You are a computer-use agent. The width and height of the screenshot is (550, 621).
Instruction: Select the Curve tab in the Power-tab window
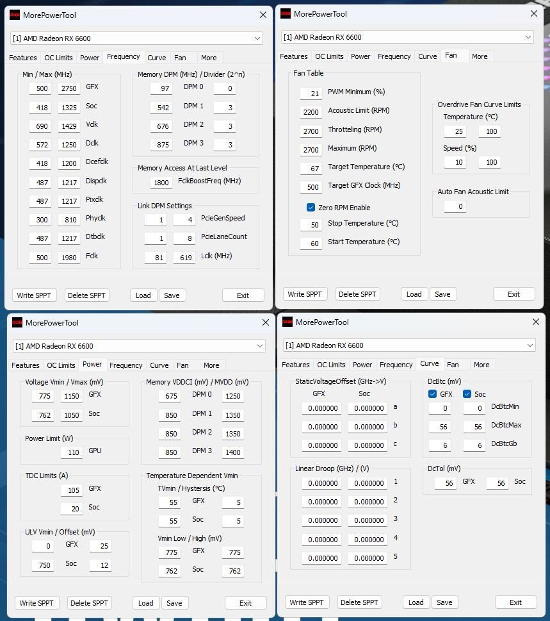coord(159,365)
